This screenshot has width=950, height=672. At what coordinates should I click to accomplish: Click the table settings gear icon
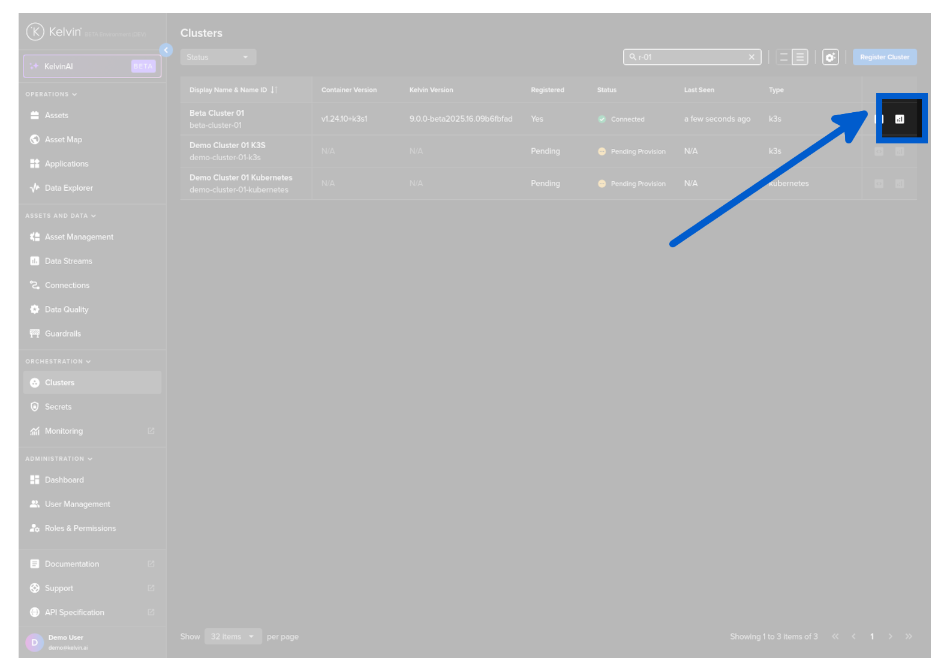[830, 58]
